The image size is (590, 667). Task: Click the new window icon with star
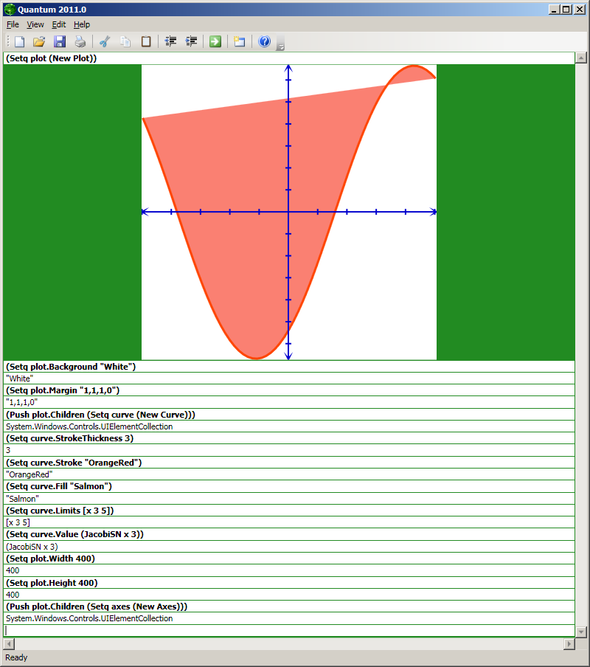[240, 41]
